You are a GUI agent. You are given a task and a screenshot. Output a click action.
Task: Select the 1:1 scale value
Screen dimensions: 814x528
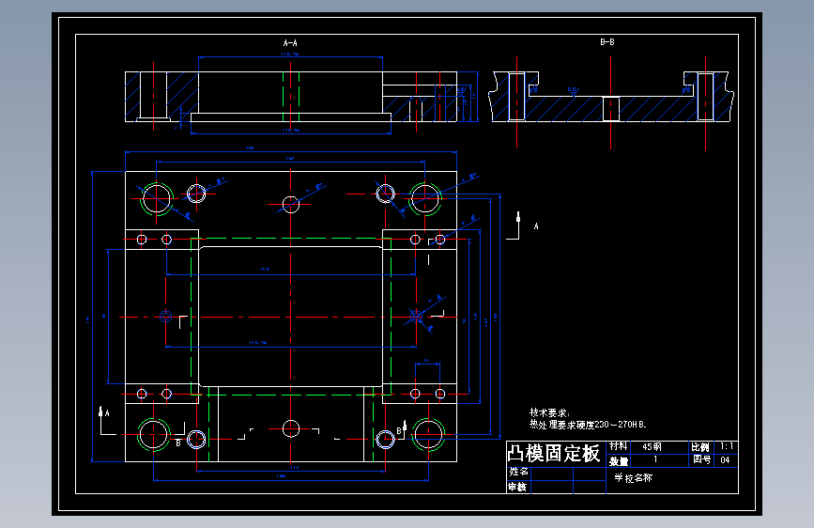tap(727, 446)
